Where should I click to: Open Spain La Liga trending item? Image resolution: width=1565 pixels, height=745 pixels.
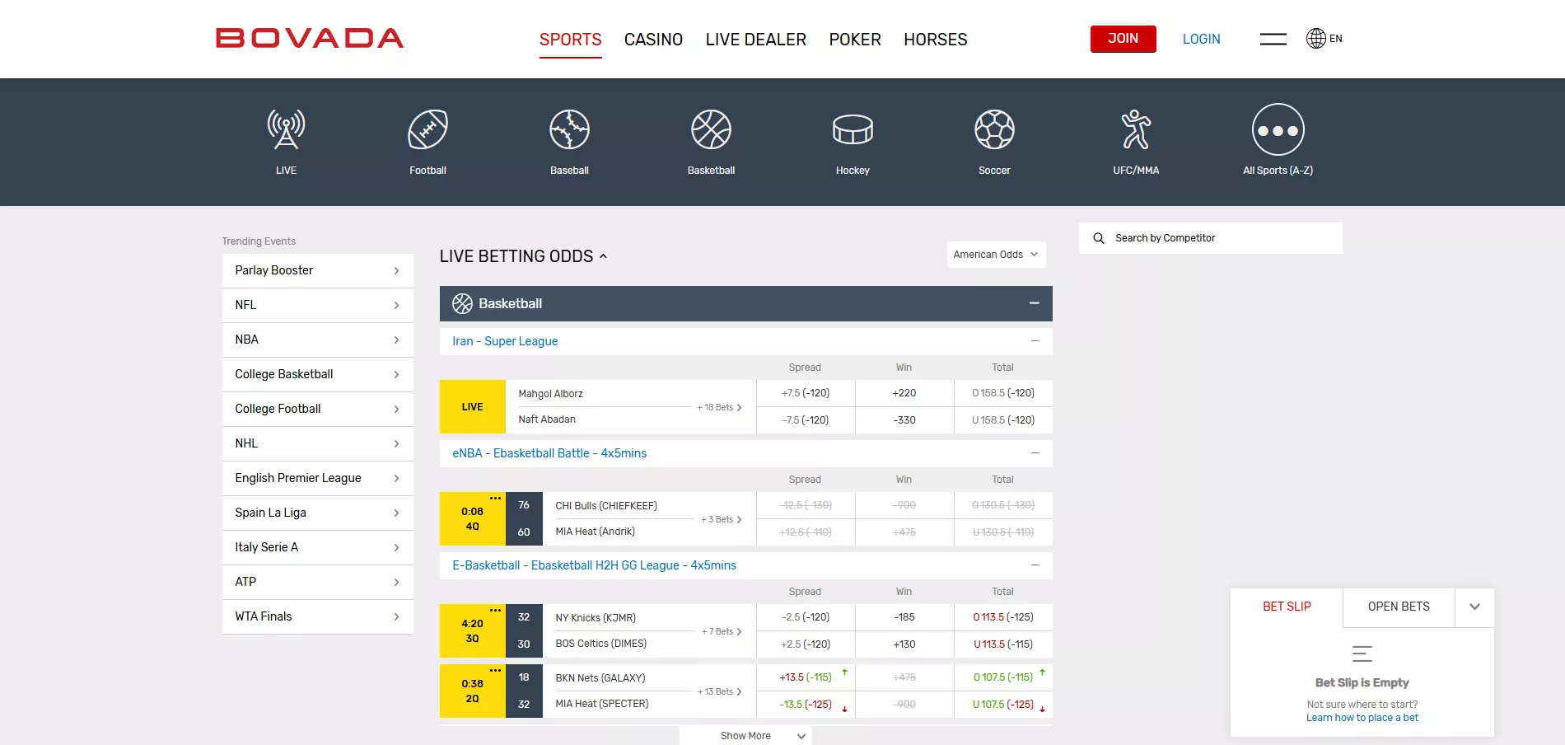[x=317, y=513]
